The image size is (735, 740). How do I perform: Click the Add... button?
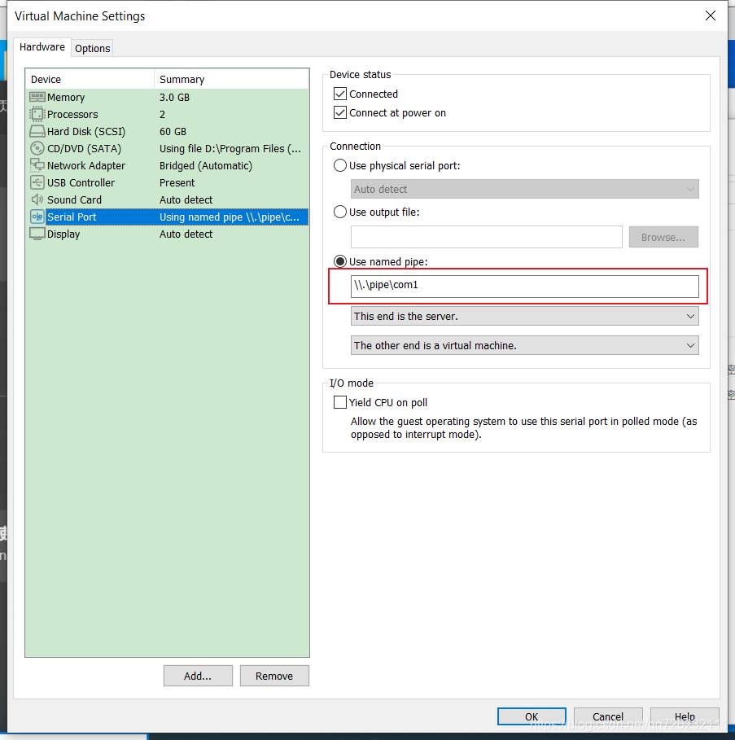198,676
